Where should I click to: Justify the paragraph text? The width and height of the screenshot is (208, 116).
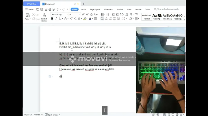pos(114,19)
